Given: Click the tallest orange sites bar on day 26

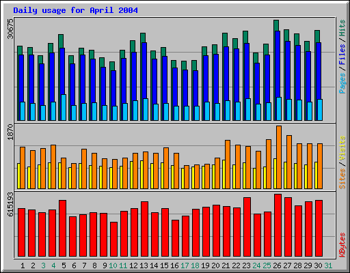Looking at the screenshot, I should tap(279, 157).
